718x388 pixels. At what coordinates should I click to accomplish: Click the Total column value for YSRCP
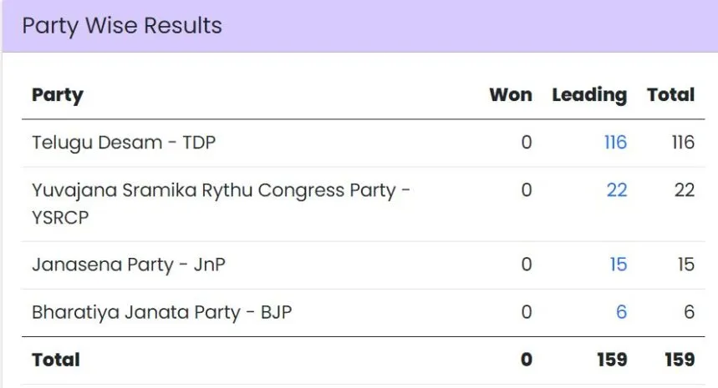point(685,190)
